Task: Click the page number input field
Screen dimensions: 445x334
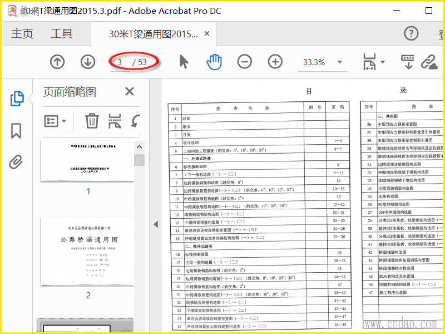Action: pyautogui.click(x=120, y=62)
